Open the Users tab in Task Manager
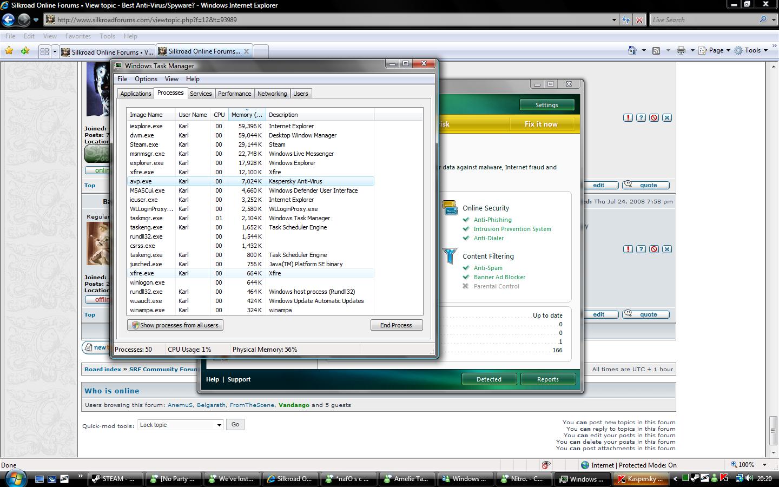This screenshot has width=779, height=487. tap(301, 94)
